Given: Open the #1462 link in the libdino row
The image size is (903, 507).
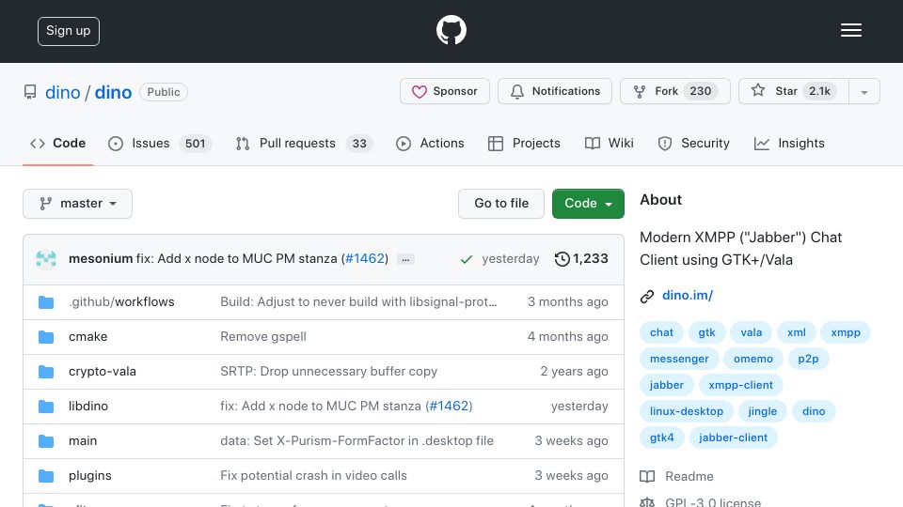Looking at the screenshot, I should coord(450,406).
